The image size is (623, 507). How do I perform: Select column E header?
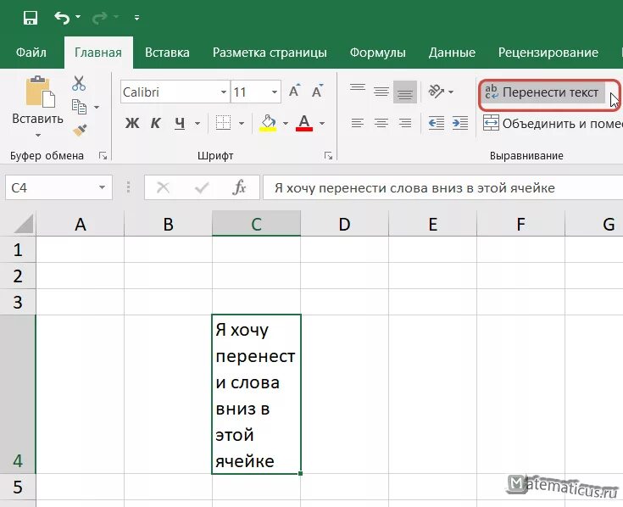coord(432,224)
